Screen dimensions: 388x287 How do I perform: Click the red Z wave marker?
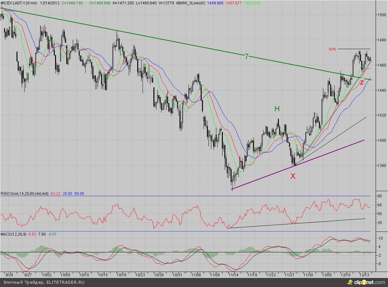click(362, 83)
